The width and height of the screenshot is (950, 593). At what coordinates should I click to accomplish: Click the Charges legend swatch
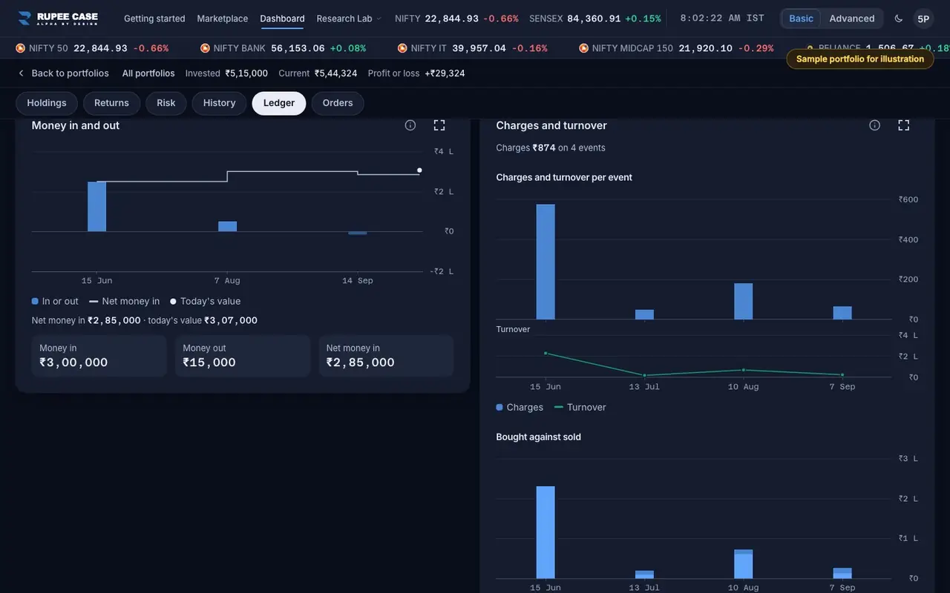pyautogui.click(x=499, y=408)
